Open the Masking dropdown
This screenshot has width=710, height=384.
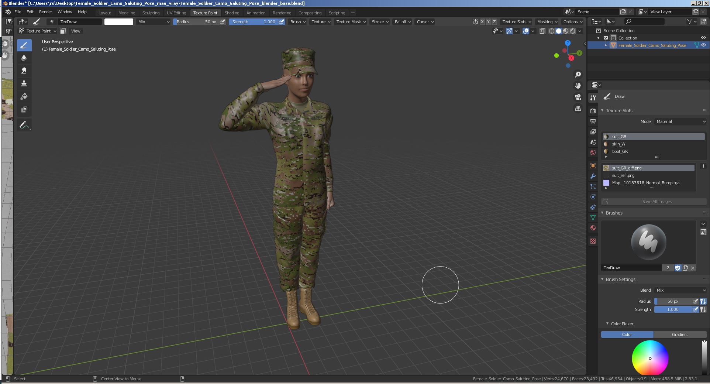[x=547, y=22]
